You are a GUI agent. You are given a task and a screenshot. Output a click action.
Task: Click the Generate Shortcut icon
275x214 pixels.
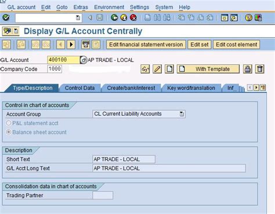pyautogui.click(x=234, y=17)
